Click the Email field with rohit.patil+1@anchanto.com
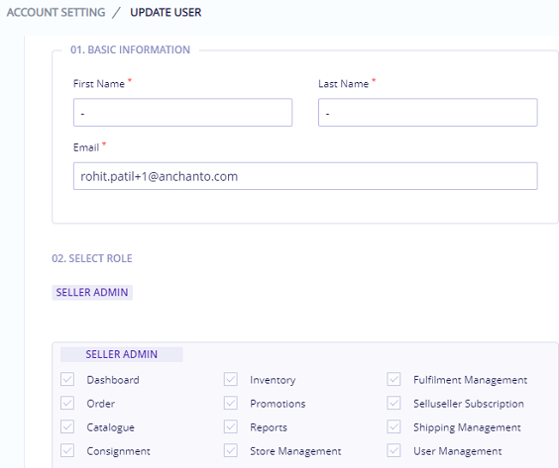The height and width of the screenshot is (468, 559). tap(305, 176)
